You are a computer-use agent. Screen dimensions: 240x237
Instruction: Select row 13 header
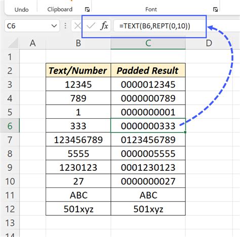10,222
